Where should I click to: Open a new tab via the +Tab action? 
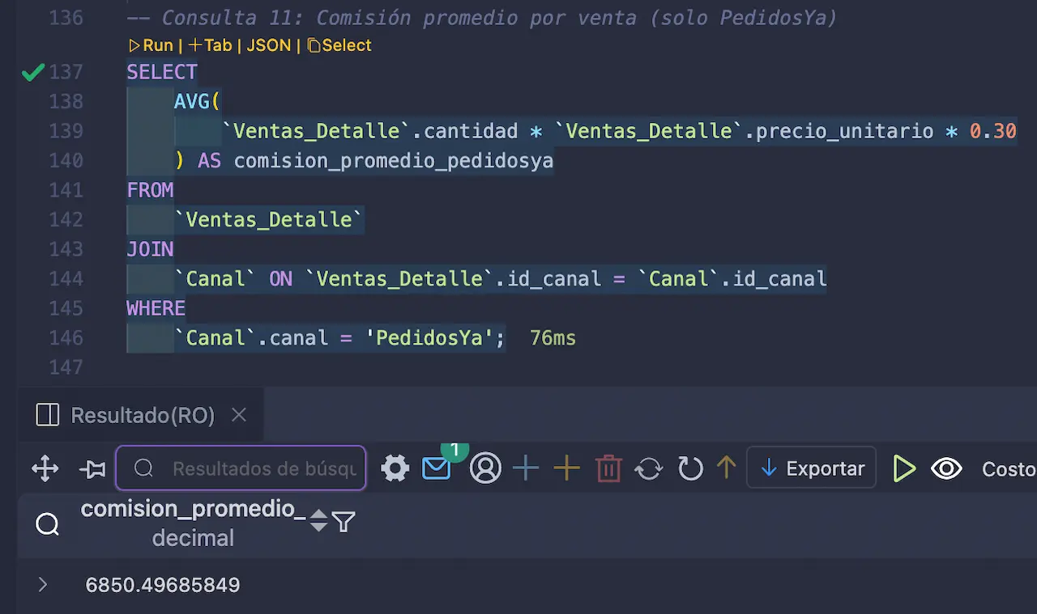[209, 45]
